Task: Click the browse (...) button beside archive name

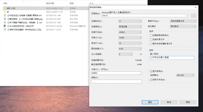Action: 194,15
